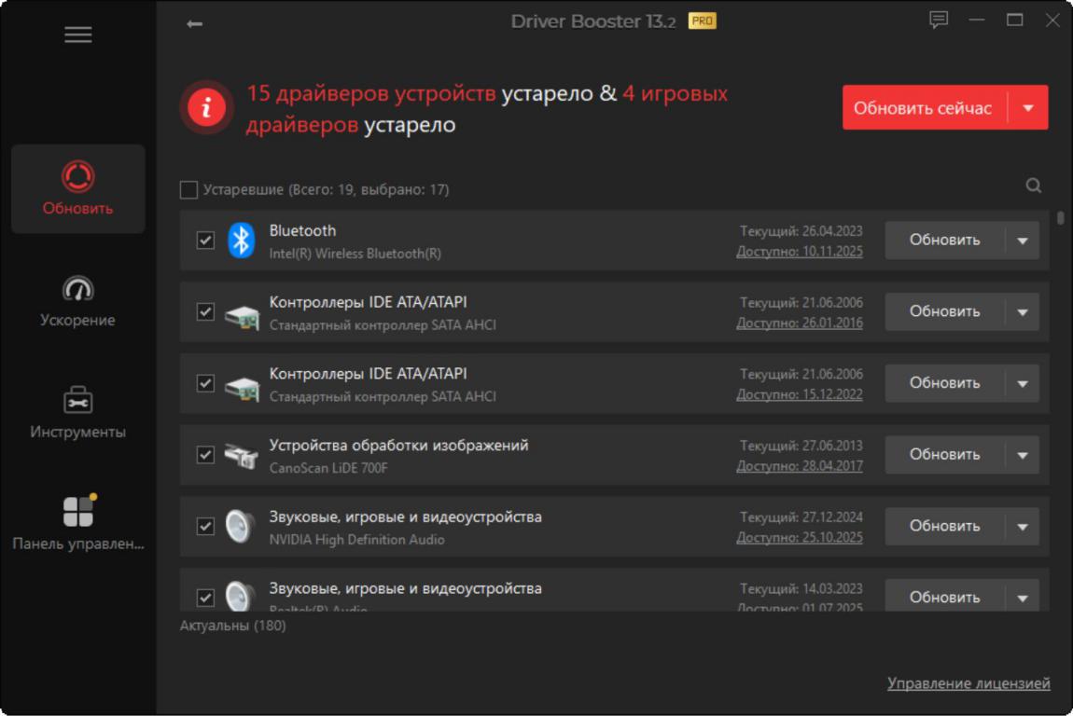Click the back arrow icon

click(194, 23)
